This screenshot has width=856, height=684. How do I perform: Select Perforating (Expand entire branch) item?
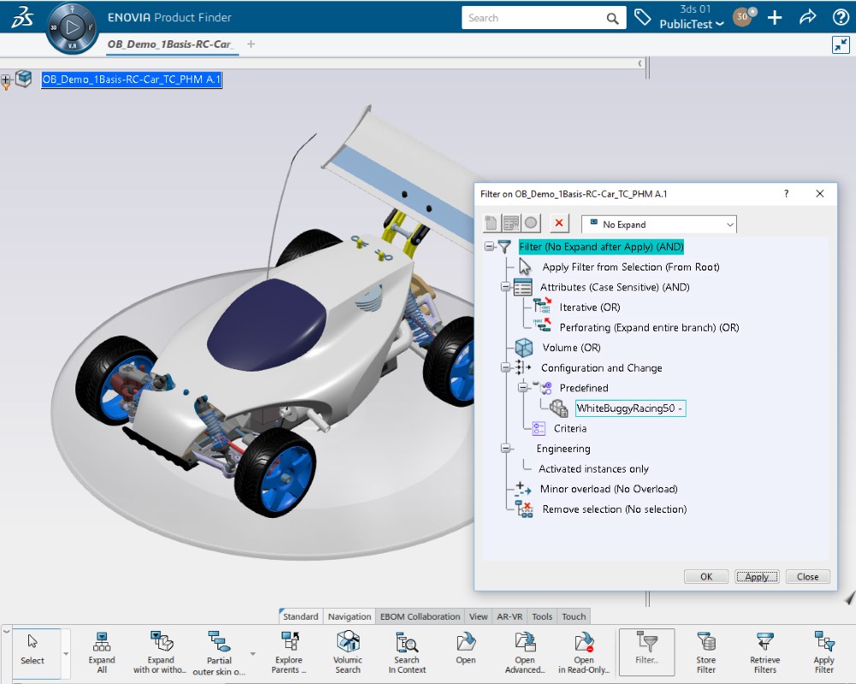tap(649, 328)
